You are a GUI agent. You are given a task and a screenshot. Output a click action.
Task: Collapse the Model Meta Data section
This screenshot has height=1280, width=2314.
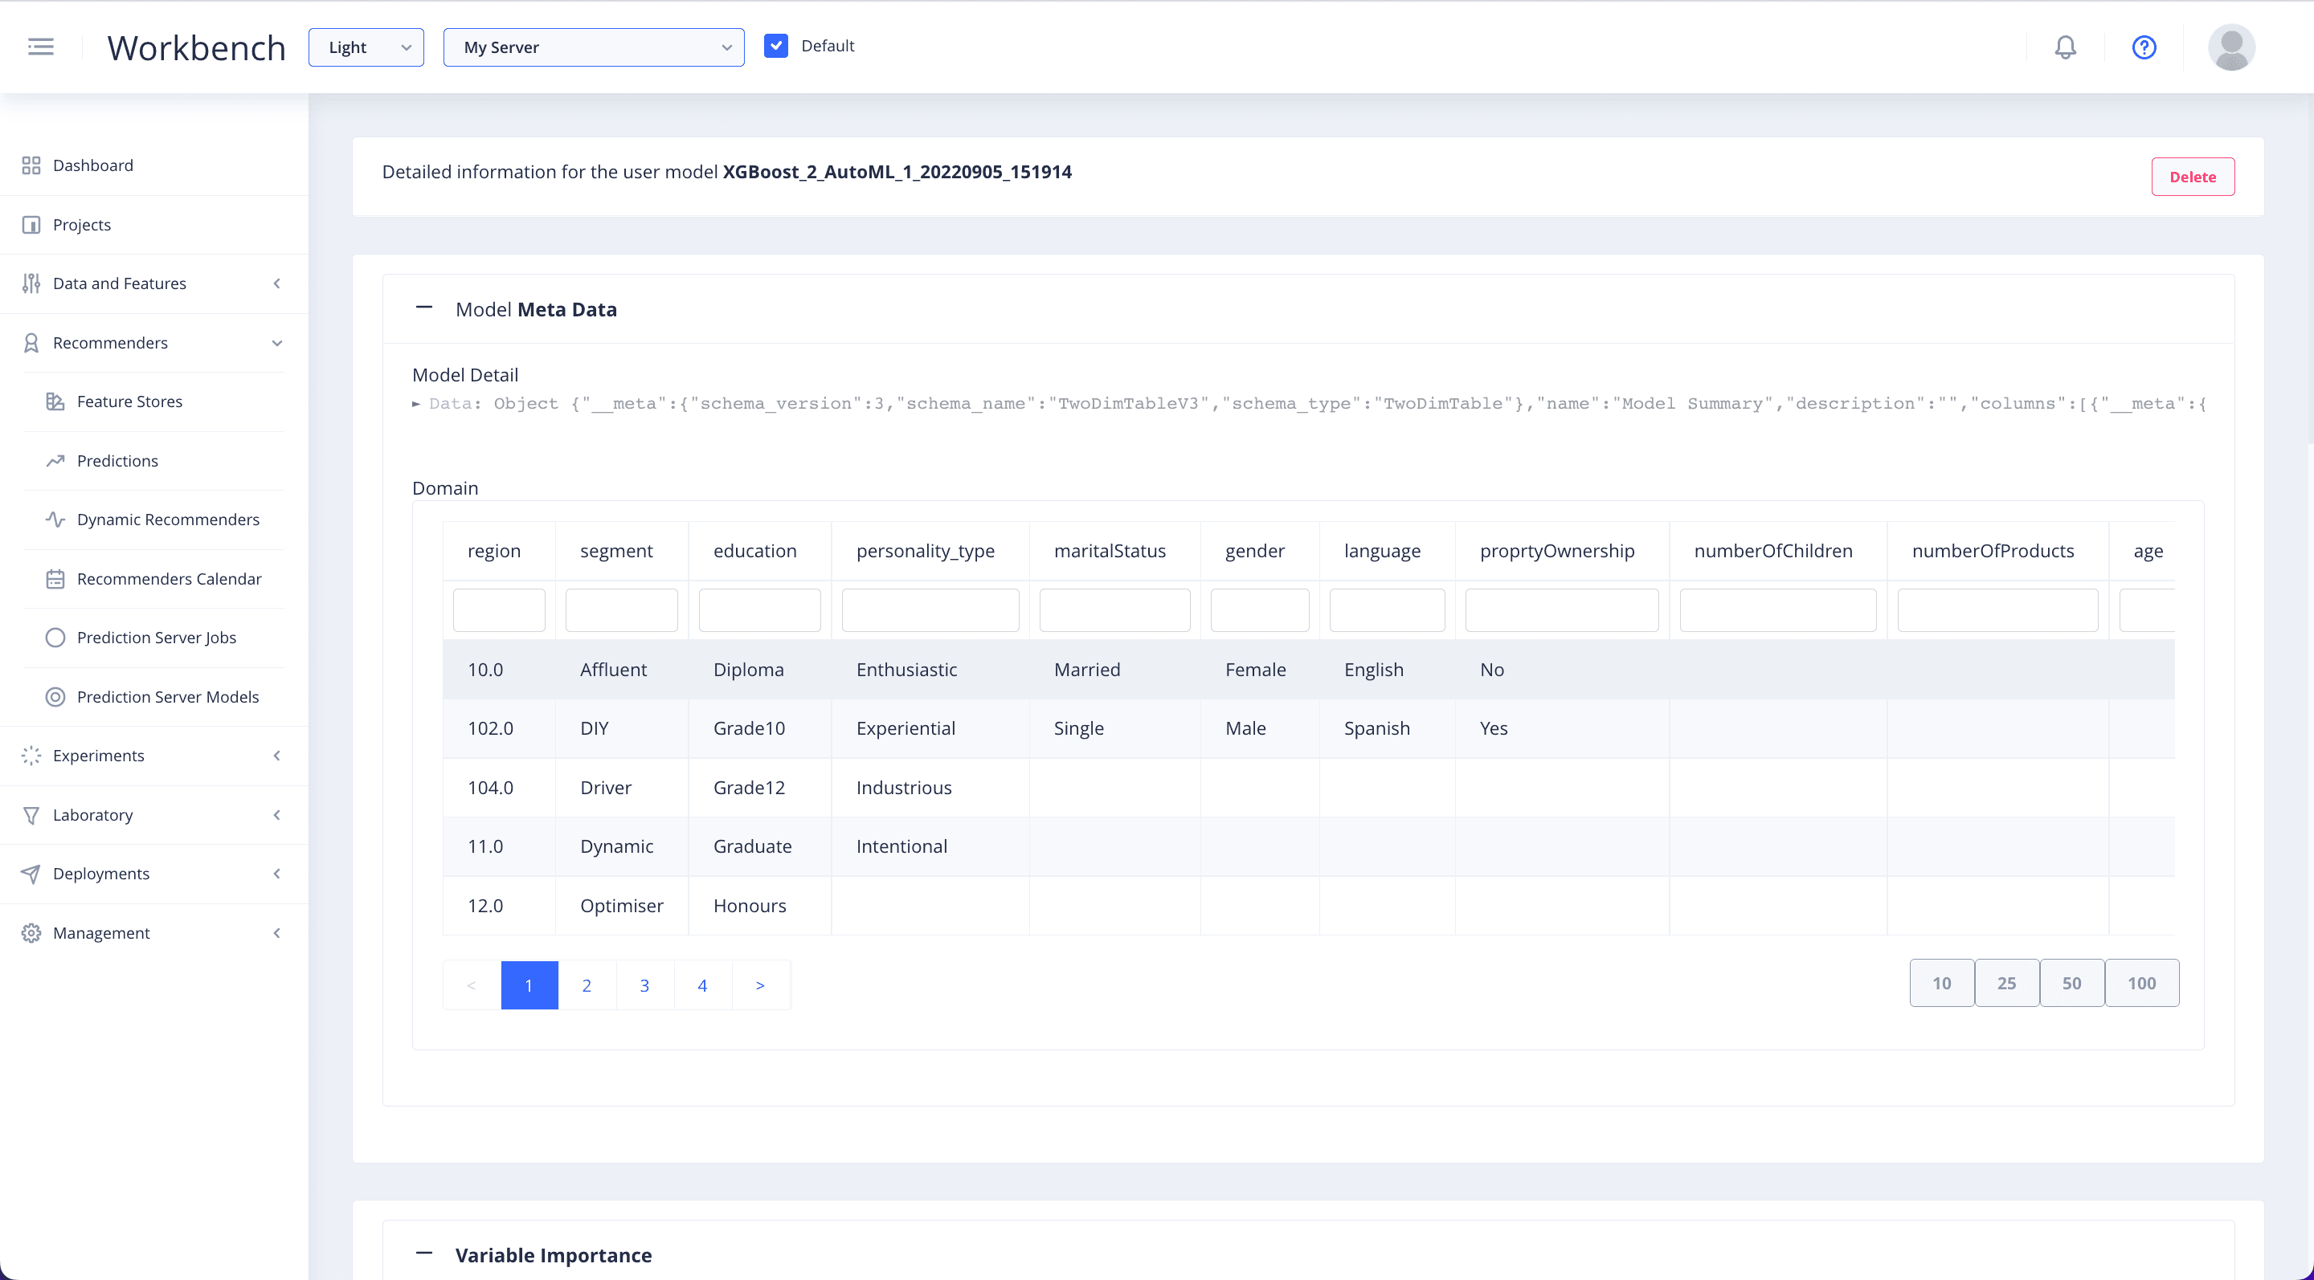point(424,308)
